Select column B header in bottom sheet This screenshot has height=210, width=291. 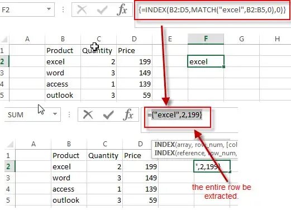69,144
